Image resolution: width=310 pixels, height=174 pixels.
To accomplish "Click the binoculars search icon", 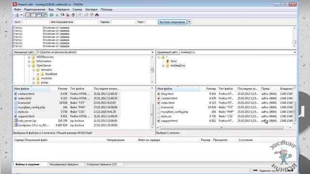I will click(97, 15).
